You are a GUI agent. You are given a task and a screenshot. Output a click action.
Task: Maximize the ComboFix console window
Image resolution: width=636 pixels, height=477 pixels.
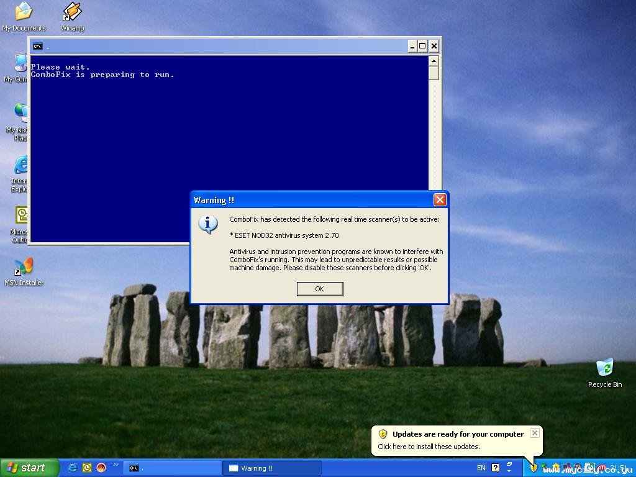(422, 46)
